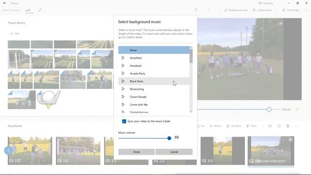Select None in the music list
The image size is (311, 175).
click(154, 50)
